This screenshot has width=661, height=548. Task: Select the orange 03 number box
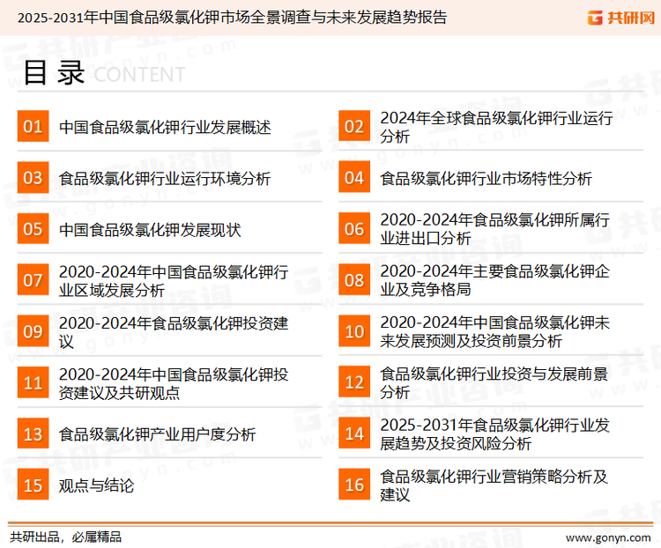[33, 177]
